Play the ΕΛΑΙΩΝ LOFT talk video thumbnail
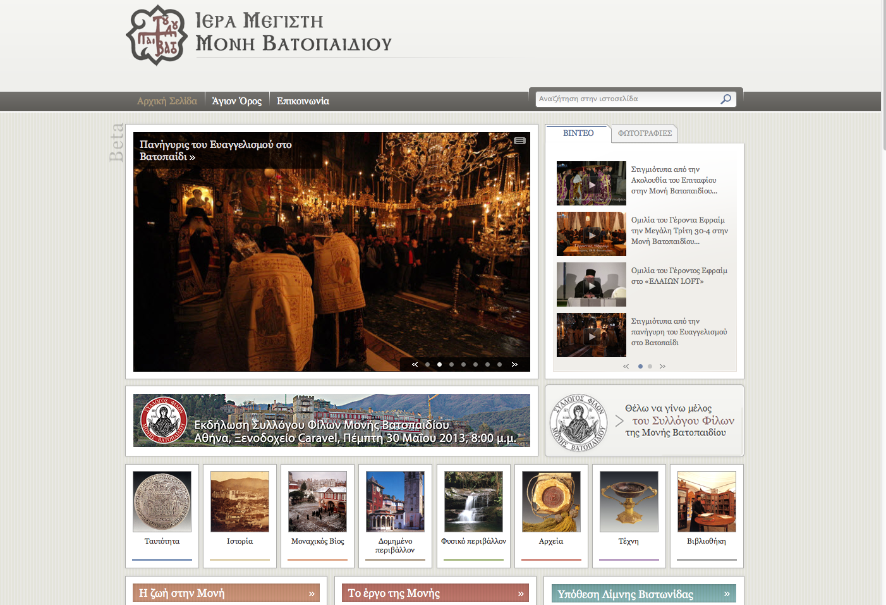 click(x=592, y=284)
